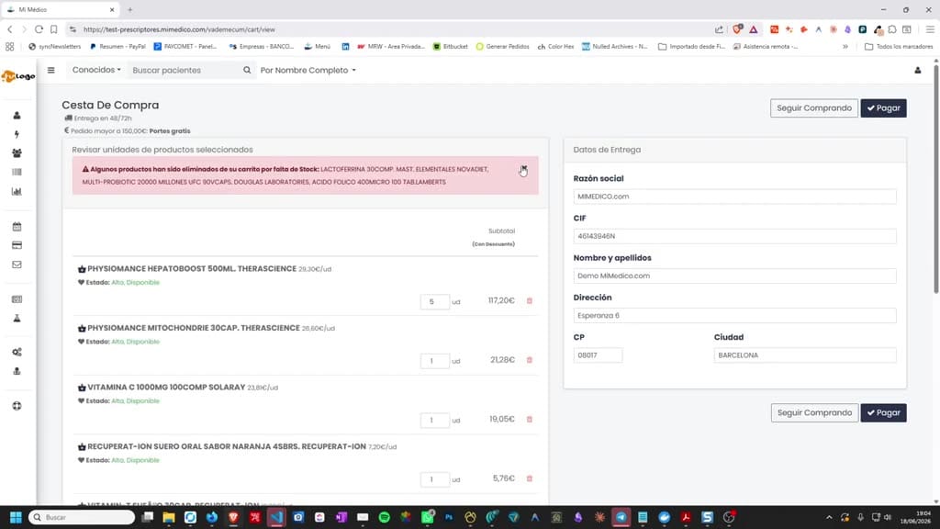Open the Windows Start menu
Image resolution: width=940 pixels, height=529 pixels.
[16, 517]
